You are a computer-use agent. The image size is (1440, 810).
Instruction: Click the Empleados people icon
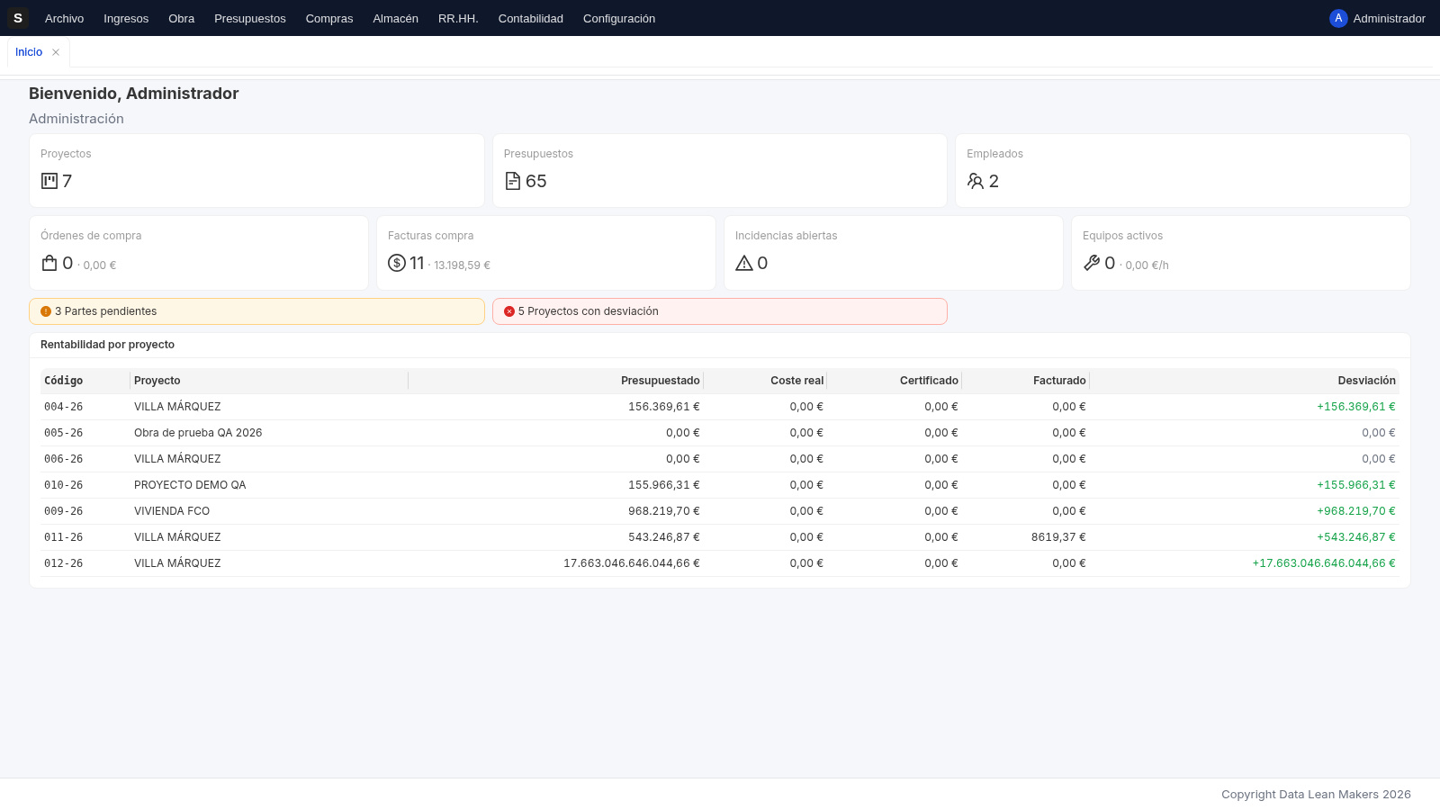click(x=976, y=181)
